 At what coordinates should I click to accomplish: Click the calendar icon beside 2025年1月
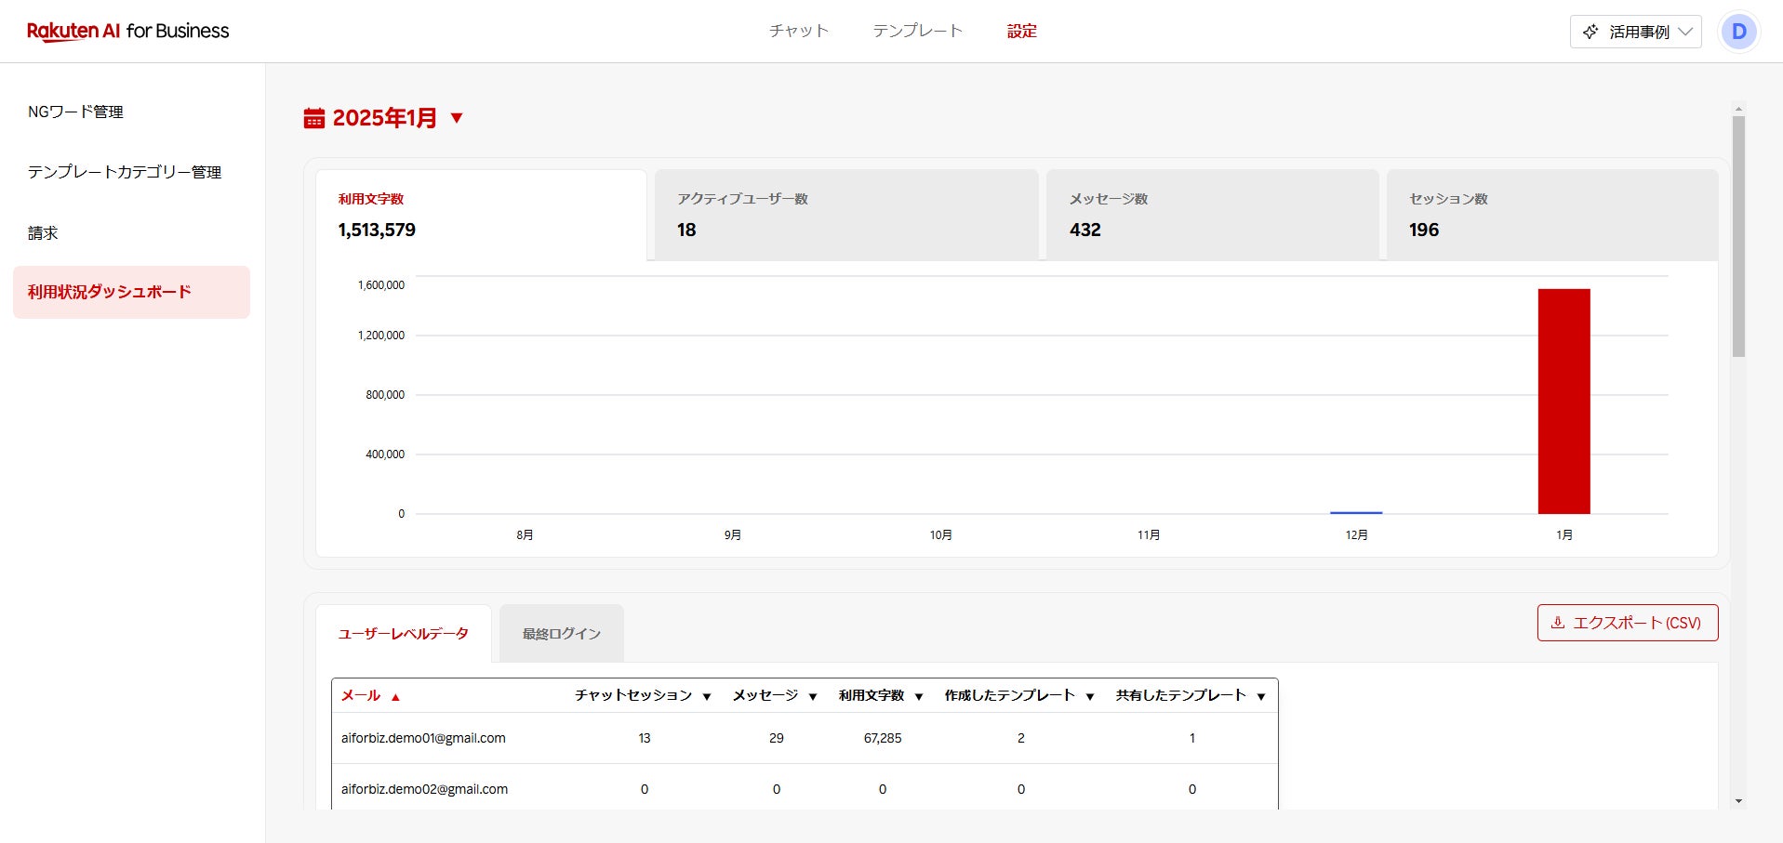[314, 118]
